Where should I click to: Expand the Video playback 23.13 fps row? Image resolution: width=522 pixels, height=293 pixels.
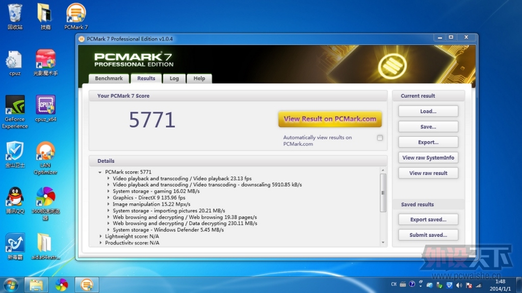click(x=108, y=179)
